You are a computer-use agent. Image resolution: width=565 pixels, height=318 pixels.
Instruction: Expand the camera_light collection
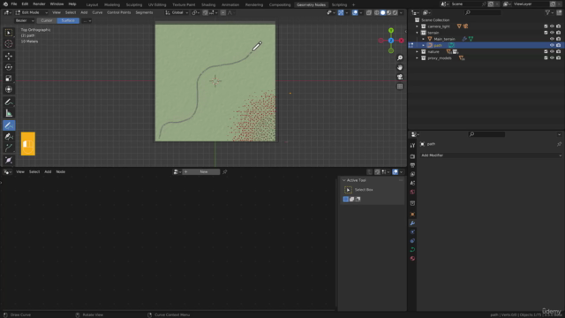pos(418,26)
